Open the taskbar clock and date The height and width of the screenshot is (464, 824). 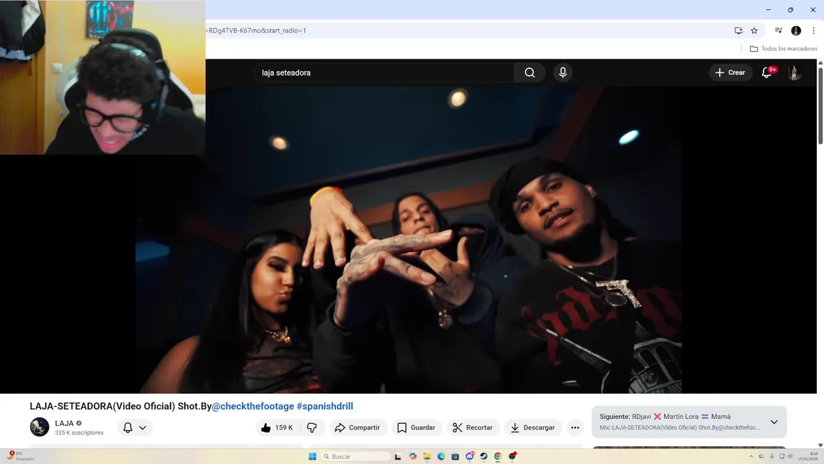[808, 456]
